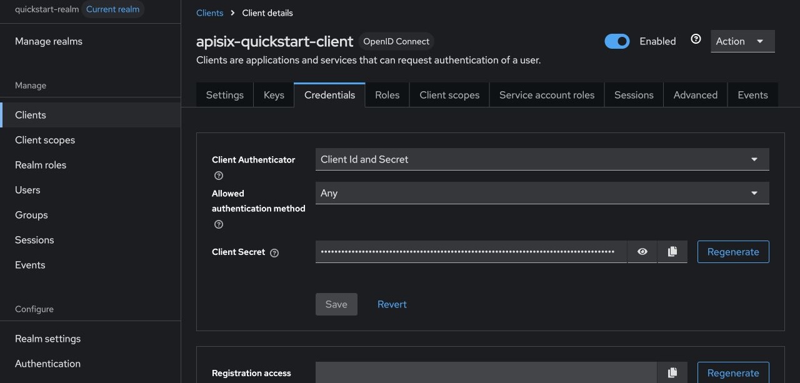Click the masked Client Secret field
The width and height of the screenshot is (800, 383).
[471, 252]
